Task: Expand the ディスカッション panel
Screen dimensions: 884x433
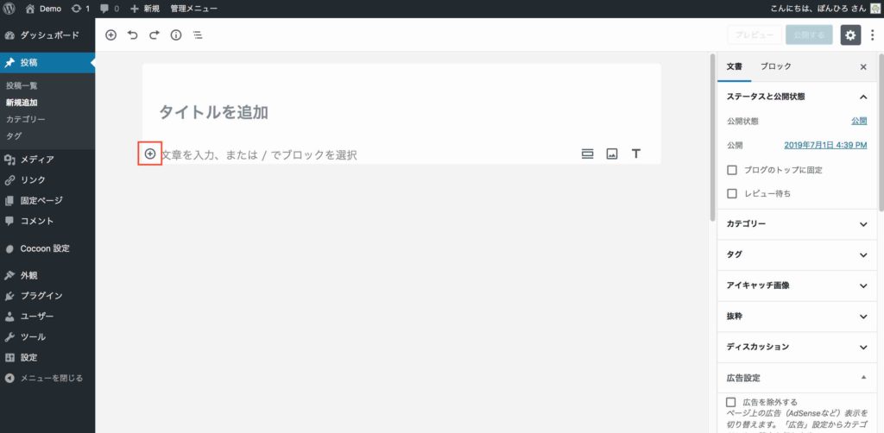Action: pos(798,347)
